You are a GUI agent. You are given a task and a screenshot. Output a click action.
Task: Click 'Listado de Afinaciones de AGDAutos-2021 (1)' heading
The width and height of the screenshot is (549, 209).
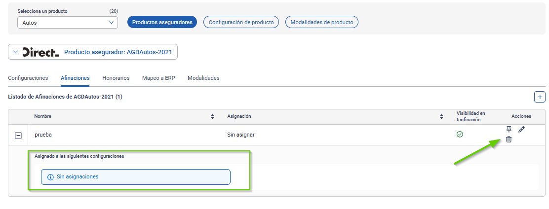pos(65,97)
